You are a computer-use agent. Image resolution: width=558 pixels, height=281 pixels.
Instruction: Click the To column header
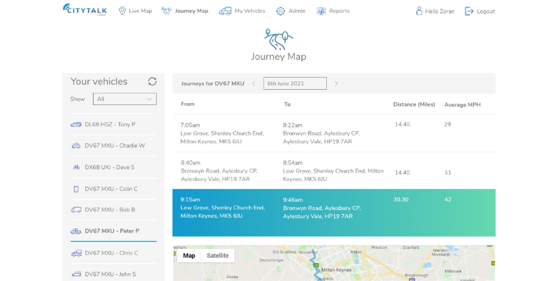coord(287,104)
